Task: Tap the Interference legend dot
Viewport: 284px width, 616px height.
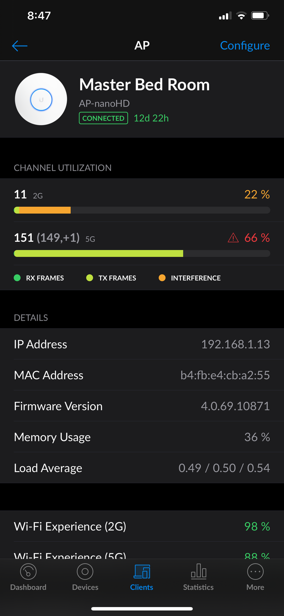Action: pyautogui.click(x=162, y=278)
